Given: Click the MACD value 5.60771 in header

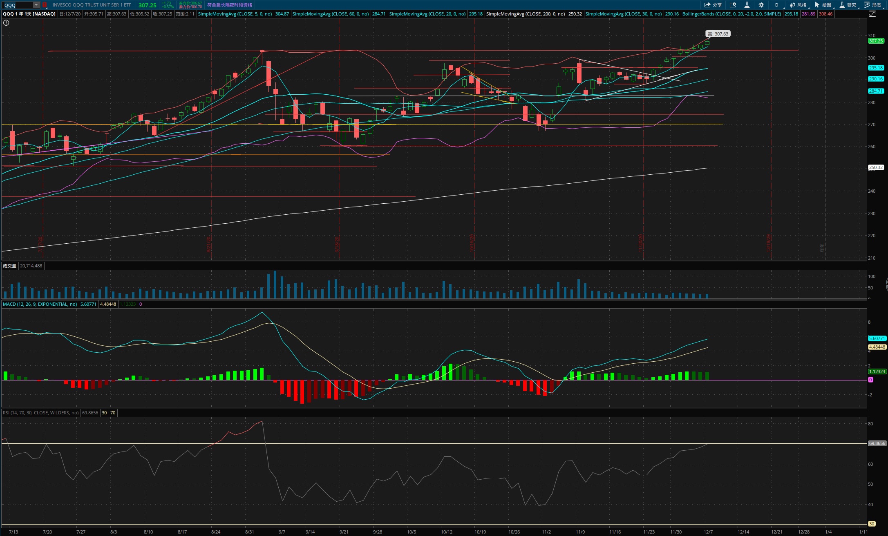Looking at the screenshot, I should 88,304.
